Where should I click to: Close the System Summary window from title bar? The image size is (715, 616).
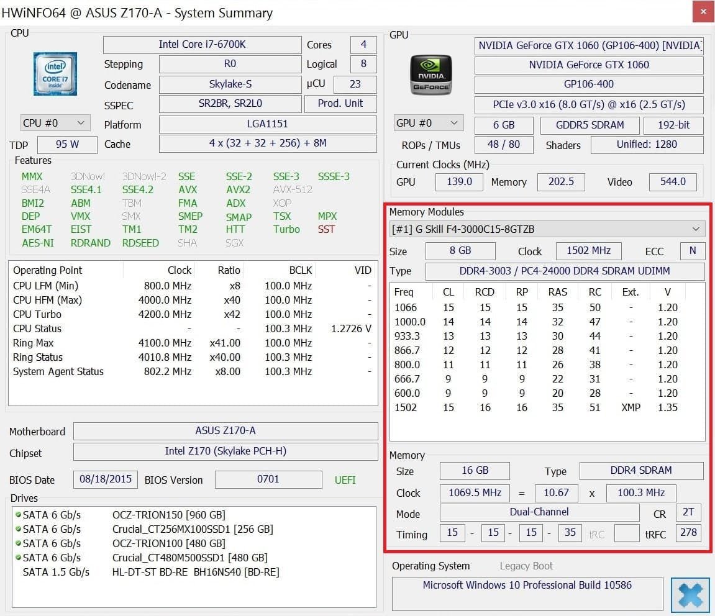pyautogui.click(x=703, y=12)
